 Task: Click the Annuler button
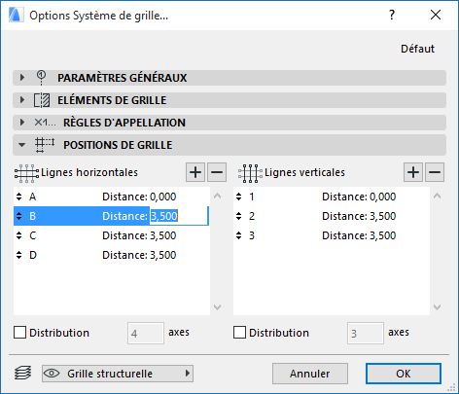click(310, 374)
